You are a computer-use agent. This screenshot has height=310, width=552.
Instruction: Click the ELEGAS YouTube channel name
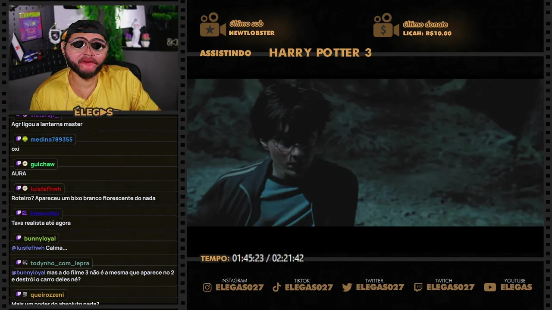coord(516,287)
